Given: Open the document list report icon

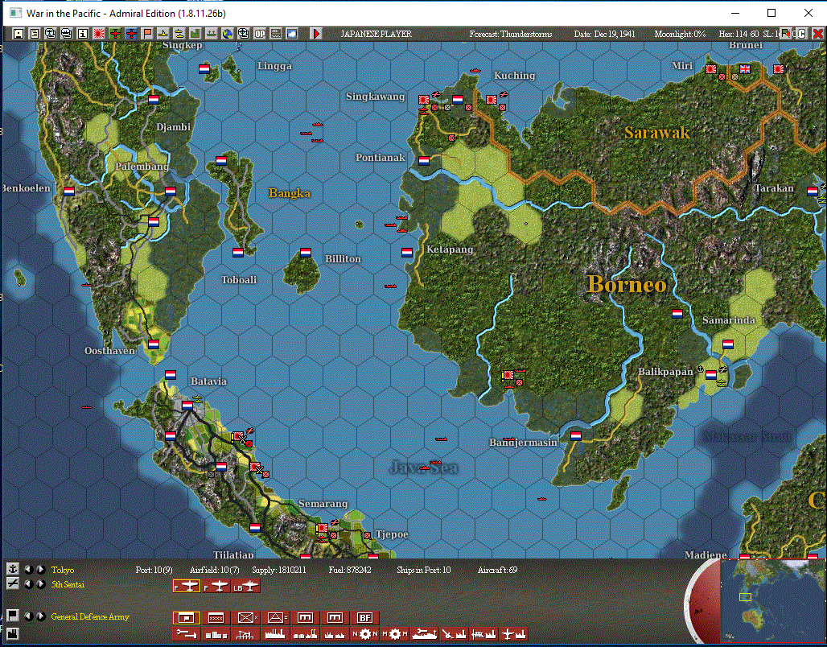Looking at the screenshot, I should coord(35,34).
